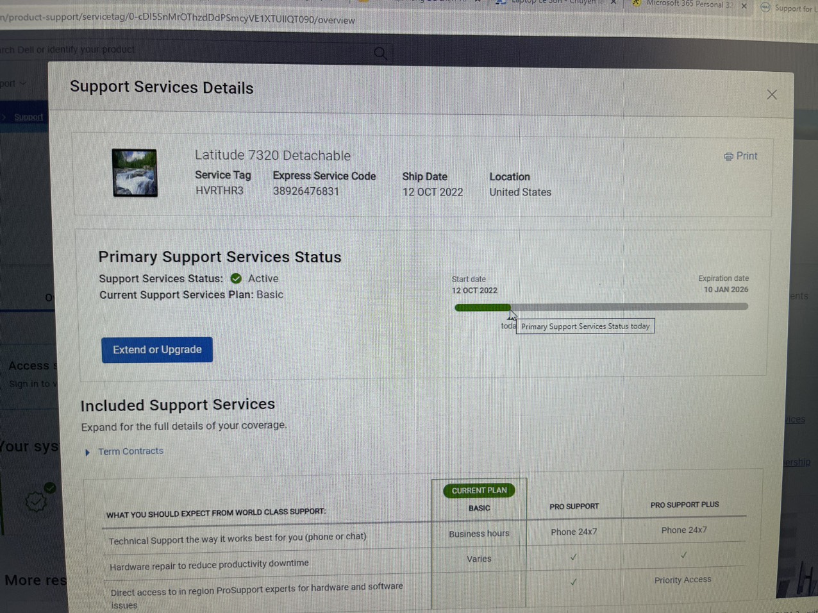Click the location value United States
818x613 pixels.
coord(520,192)
